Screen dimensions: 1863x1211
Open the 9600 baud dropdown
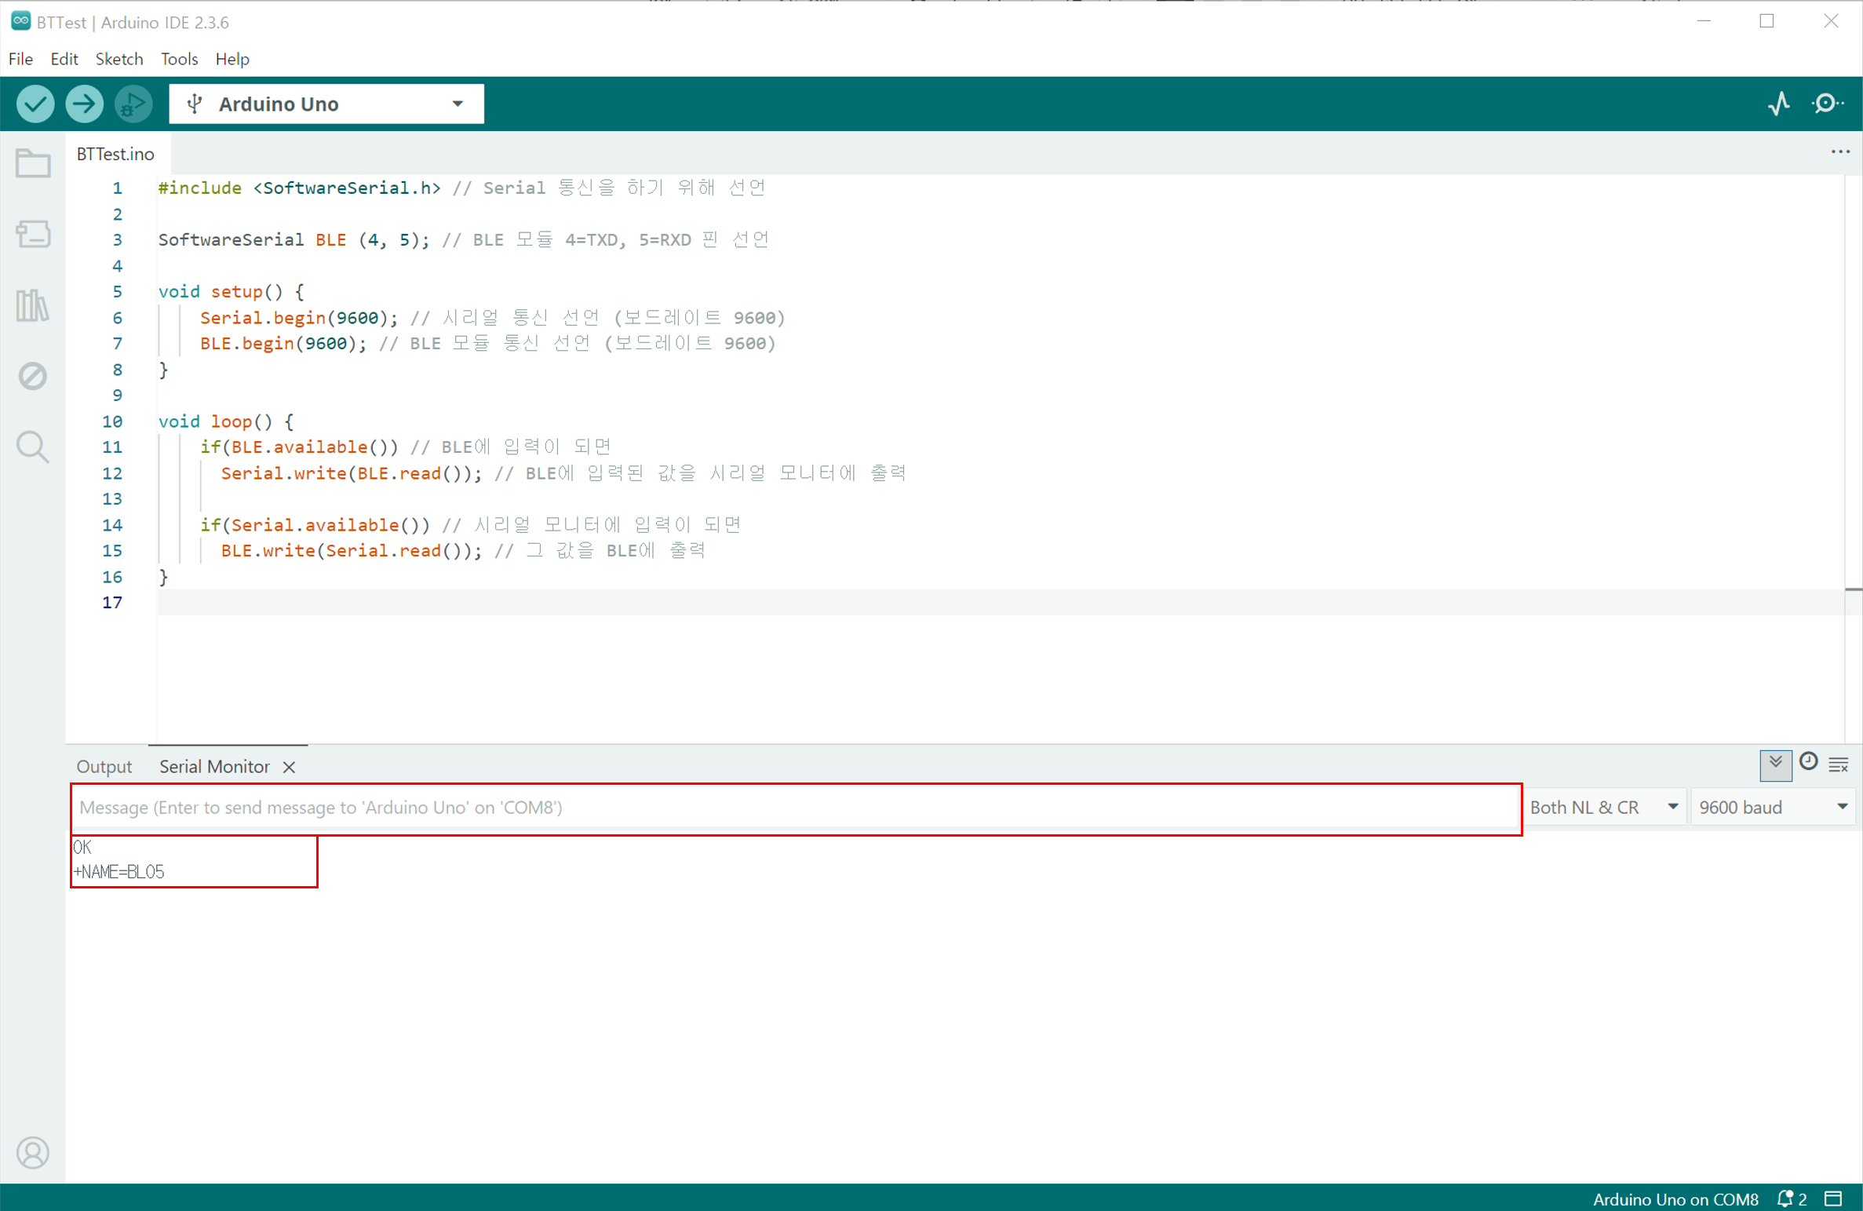pyautogui.click(x=1772, y=807)
